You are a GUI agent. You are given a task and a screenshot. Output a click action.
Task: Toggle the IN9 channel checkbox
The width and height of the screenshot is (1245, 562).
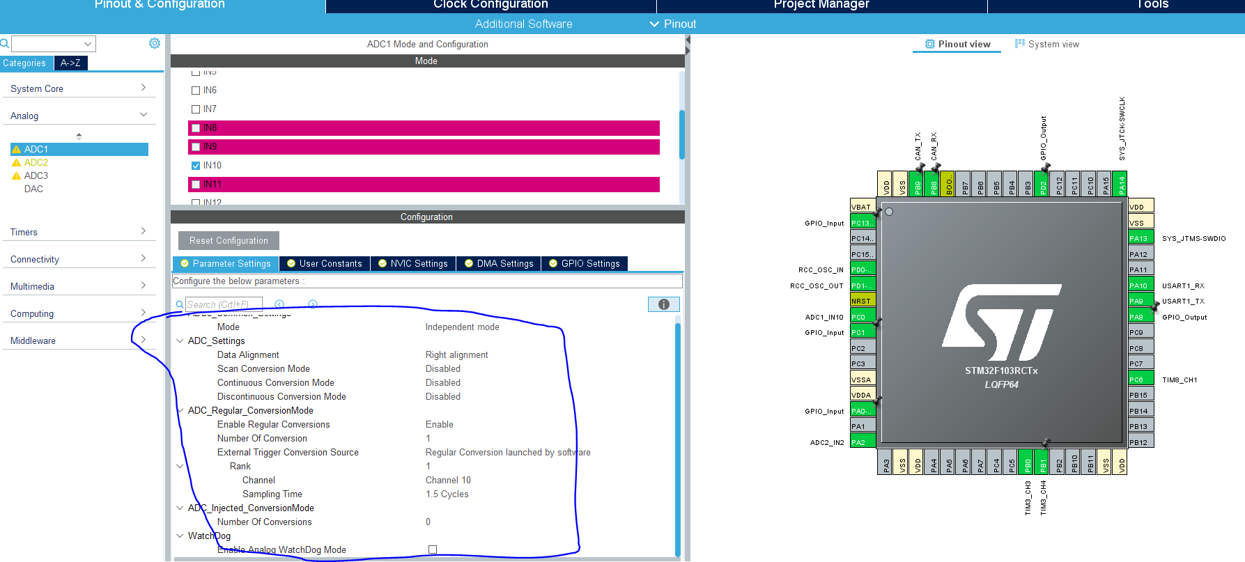point(196,147)
